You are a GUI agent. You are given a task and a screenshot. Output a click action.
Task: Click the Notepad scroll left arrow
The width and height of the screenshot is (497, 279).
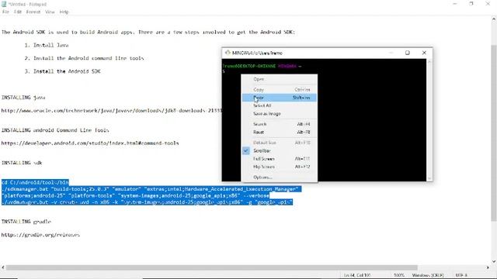click(3, 267)
